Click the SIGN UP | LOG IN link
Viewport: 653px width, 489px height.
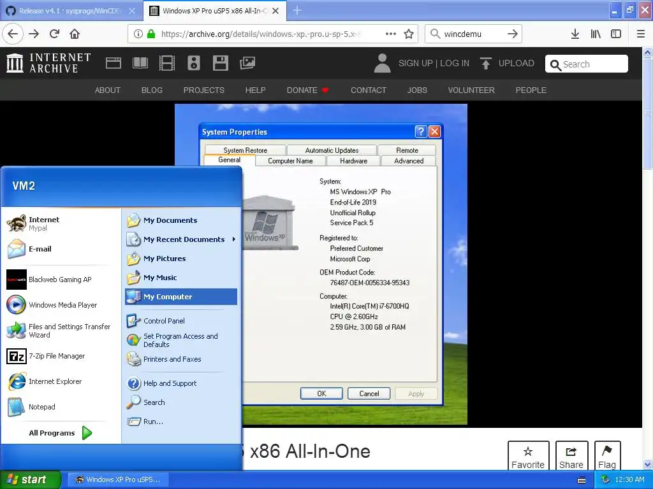tap(434, 63)
